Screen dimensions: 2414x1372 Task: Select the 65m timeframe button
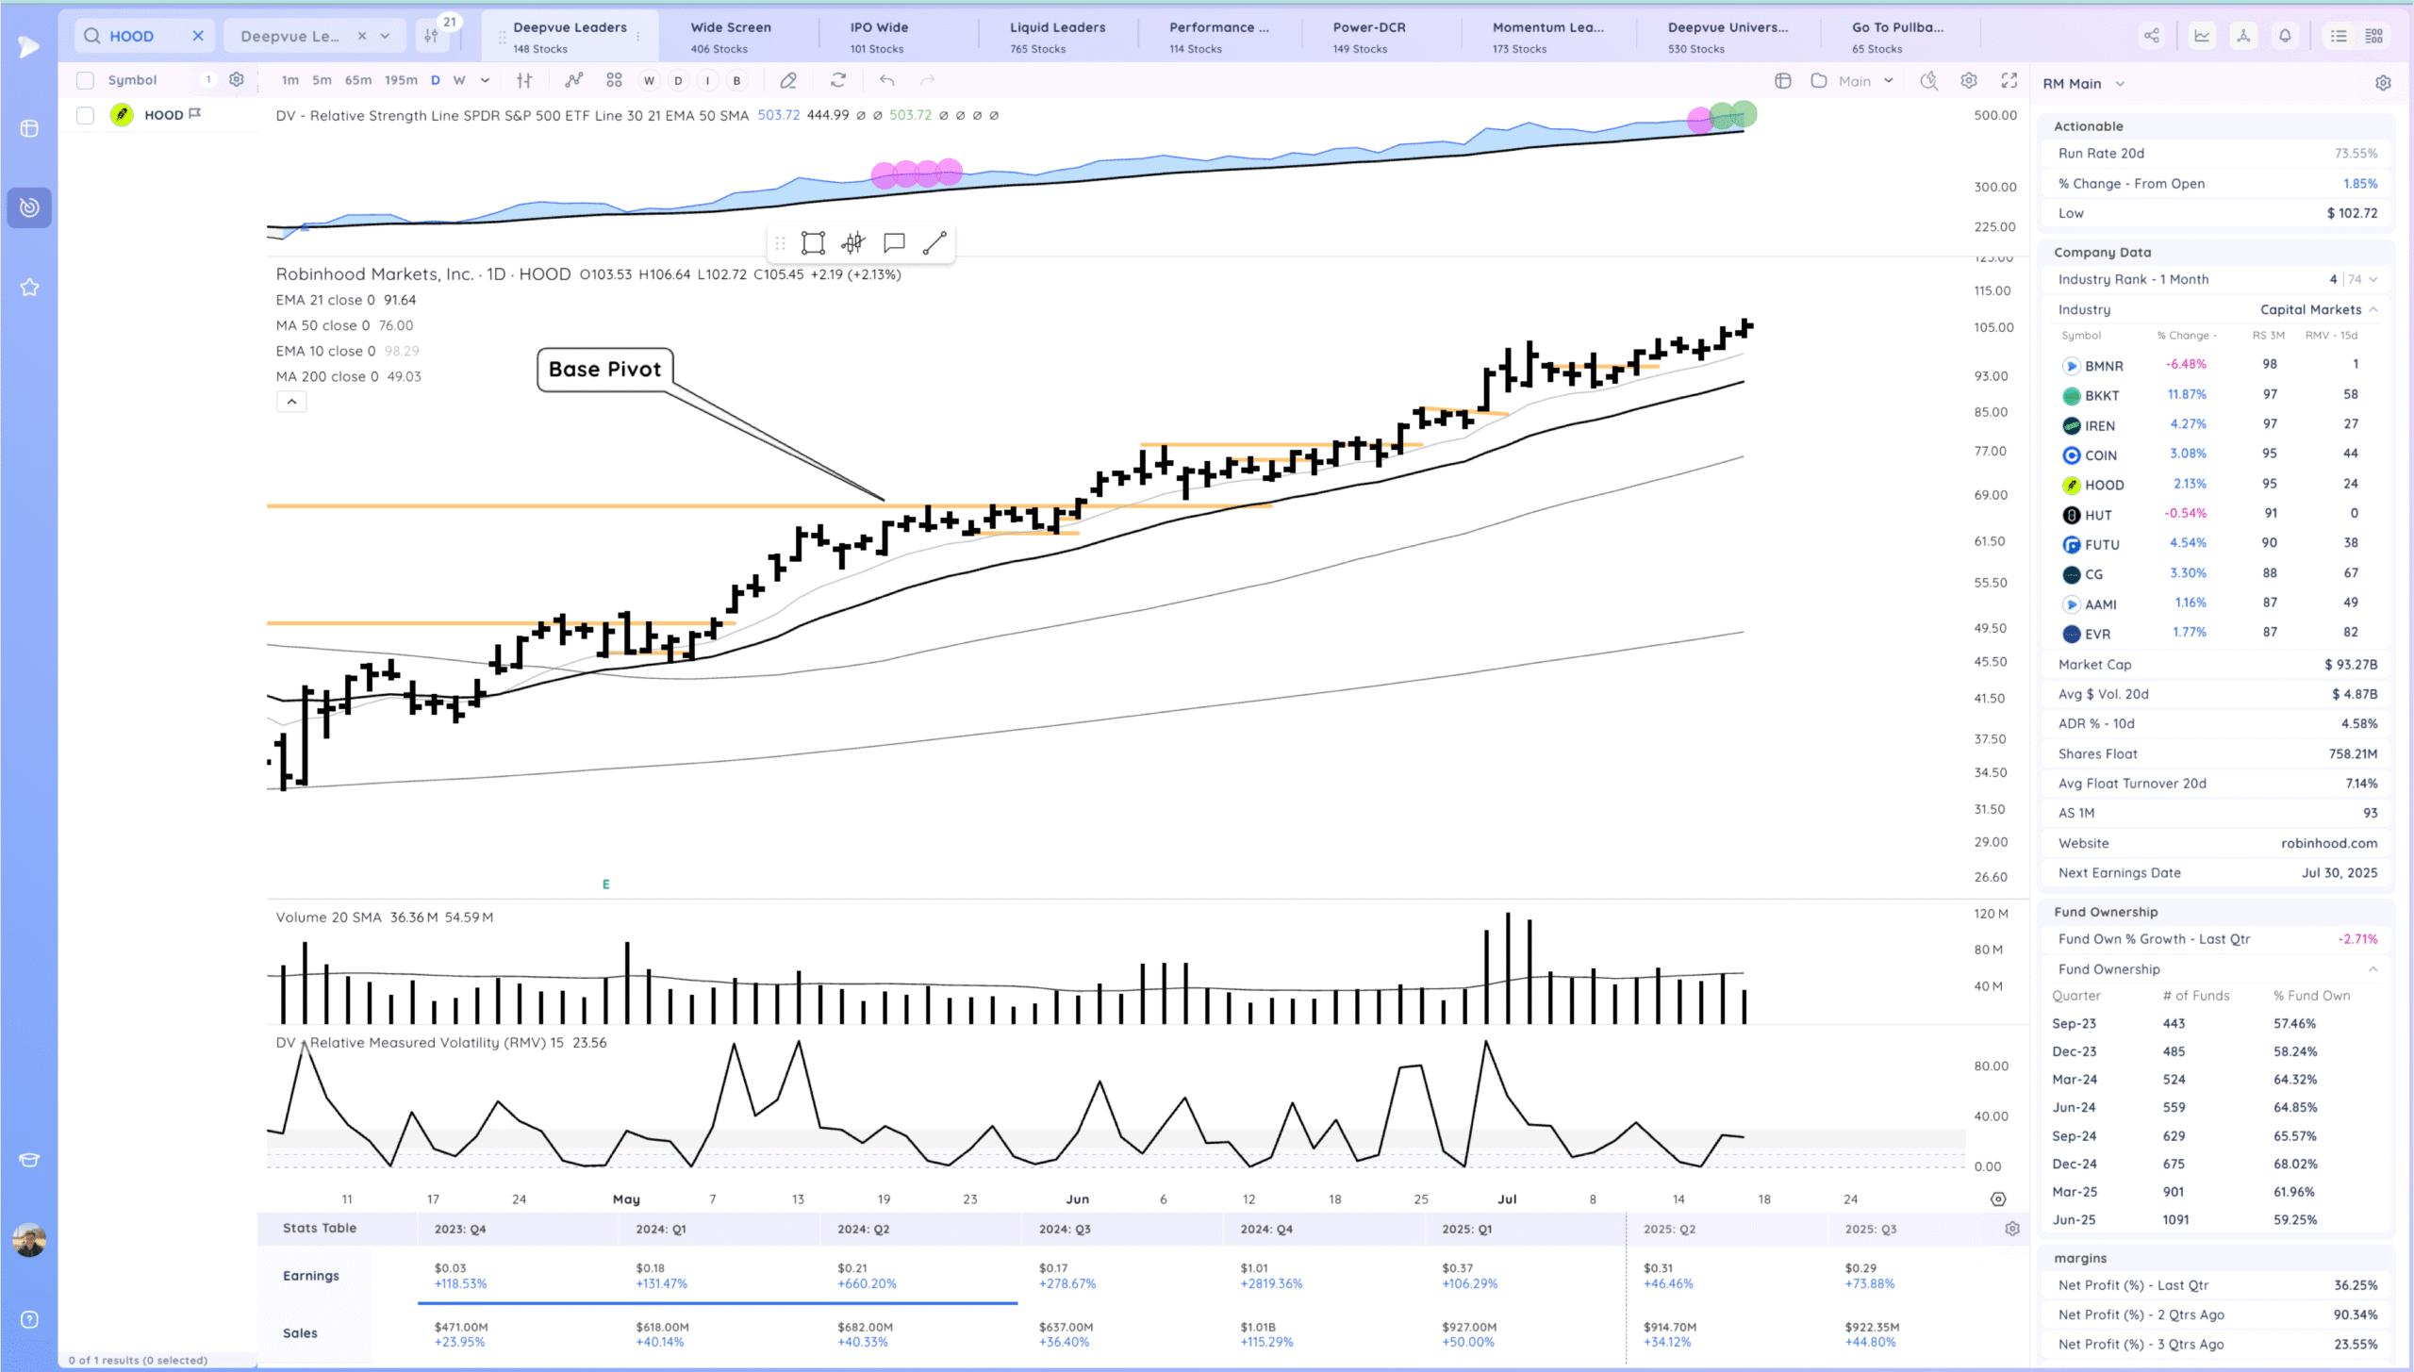click(357, 80)
